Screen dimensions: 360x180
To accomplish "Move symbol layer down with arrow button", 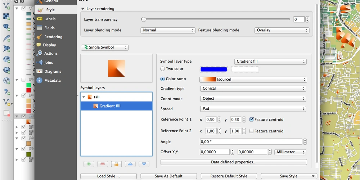I will click(144, 164).
